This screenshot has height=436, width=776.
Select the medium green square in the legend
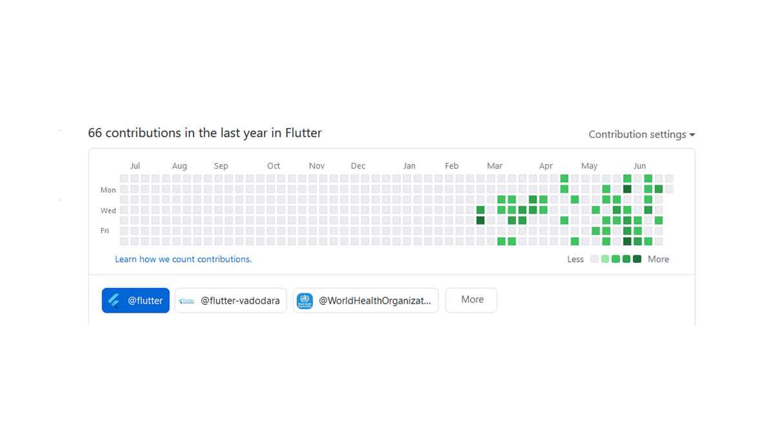(x=615, y=258)
